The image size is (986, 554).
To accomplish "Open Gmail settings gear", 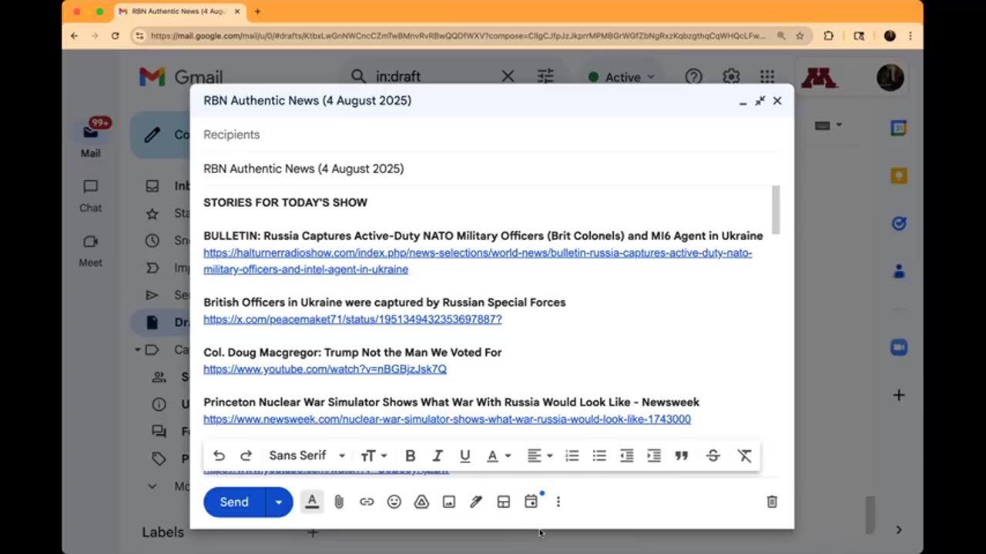I will (731, 76).
